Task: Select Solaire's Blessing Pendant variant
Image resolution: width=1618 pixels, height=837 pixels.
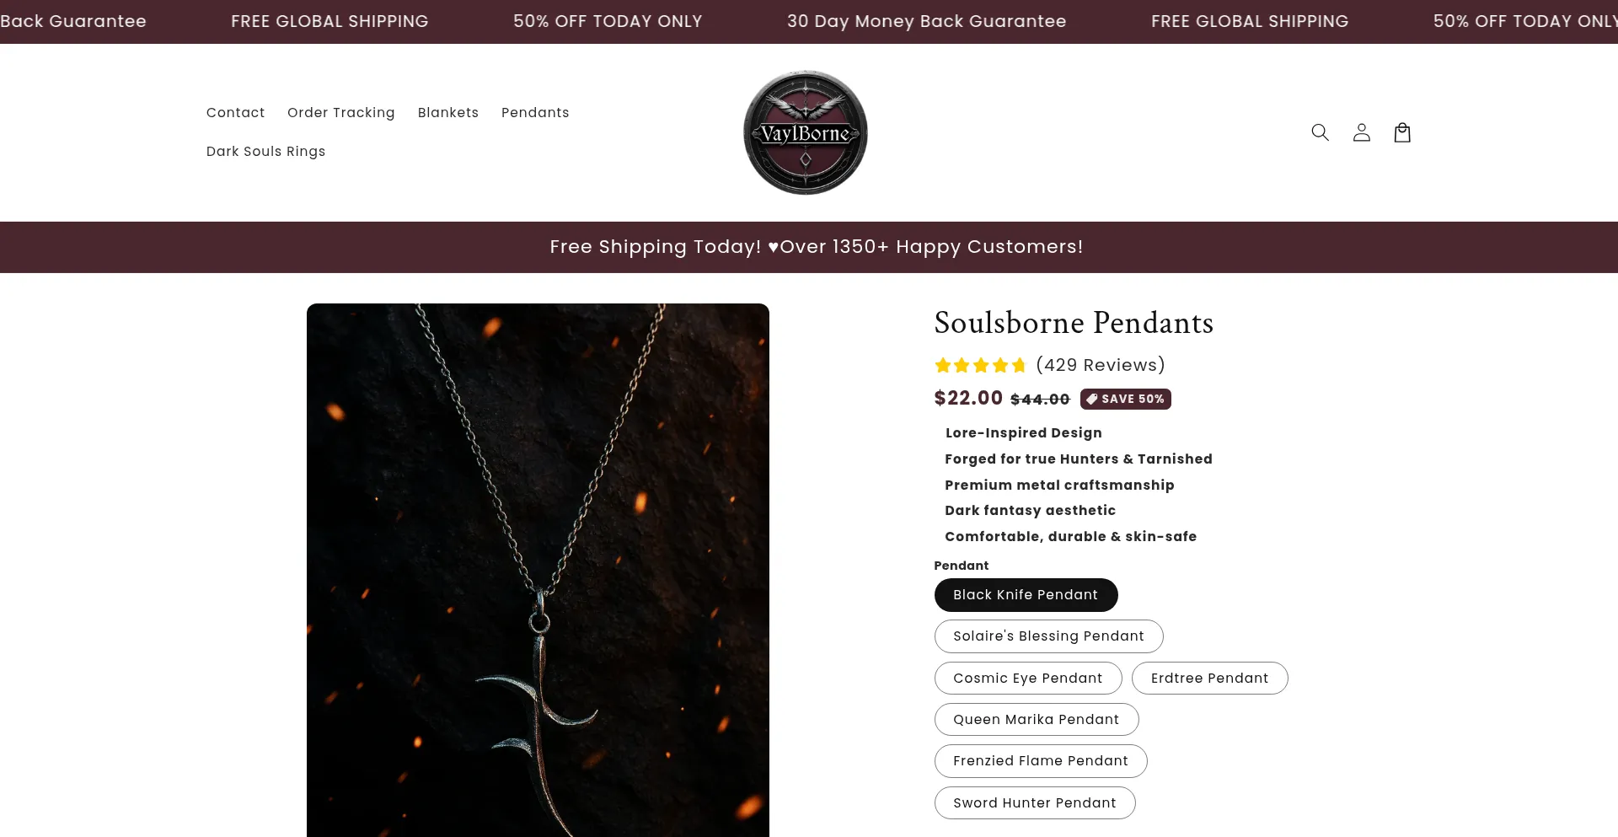Action: pos(1048,636)
